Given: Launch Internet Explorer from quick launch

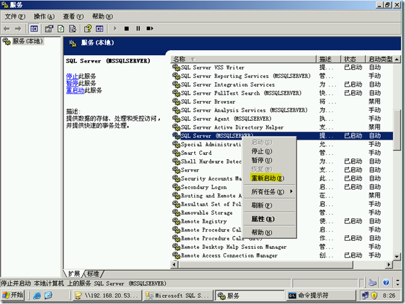Looking at the screenshot, I should pos(37,295).
